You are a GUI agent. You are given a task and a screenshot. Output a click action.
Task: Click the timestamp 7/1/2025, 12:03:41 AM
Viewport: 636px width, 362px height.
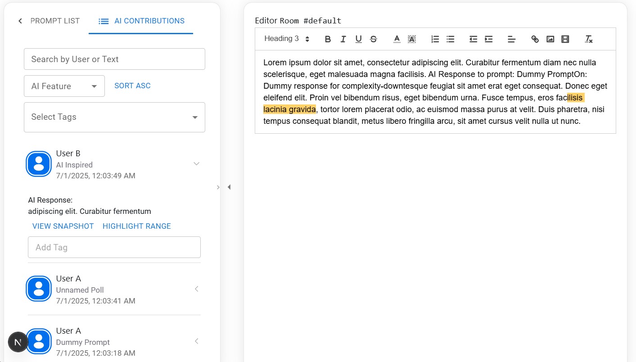[x=95, y=301]
